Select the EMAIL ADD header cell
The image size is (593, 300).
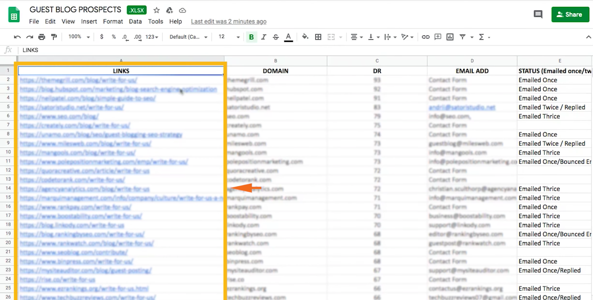pos(472,71)
